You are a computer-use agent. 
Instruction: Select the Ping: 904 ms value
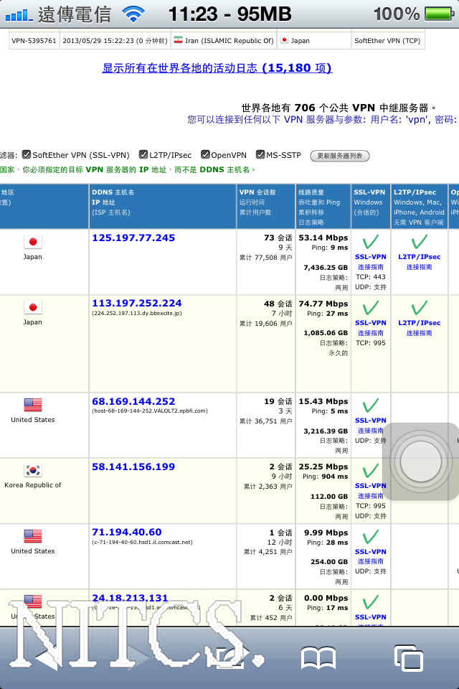click(x=325, y=477)
